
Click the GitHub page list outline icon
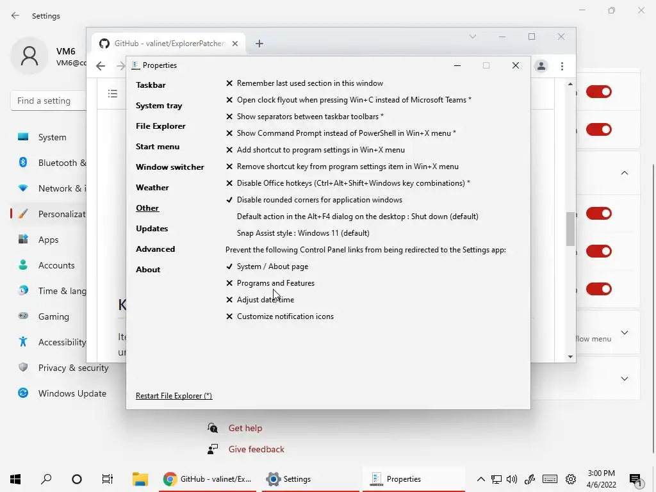[113, 94]
